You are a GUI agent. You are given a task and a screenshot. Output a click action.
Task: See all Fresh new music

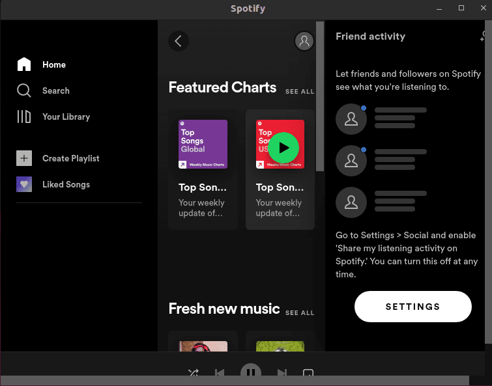300,312
